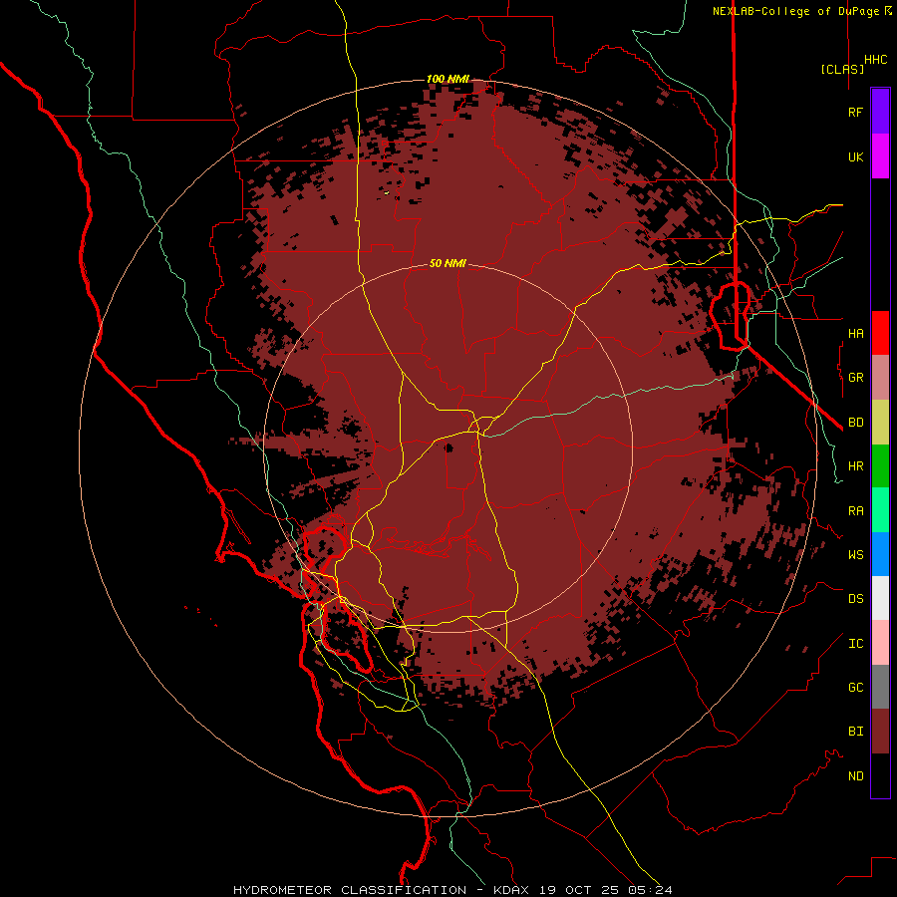
Task: Click the ND black legend swatch
Action: click(x=880, y=775)
